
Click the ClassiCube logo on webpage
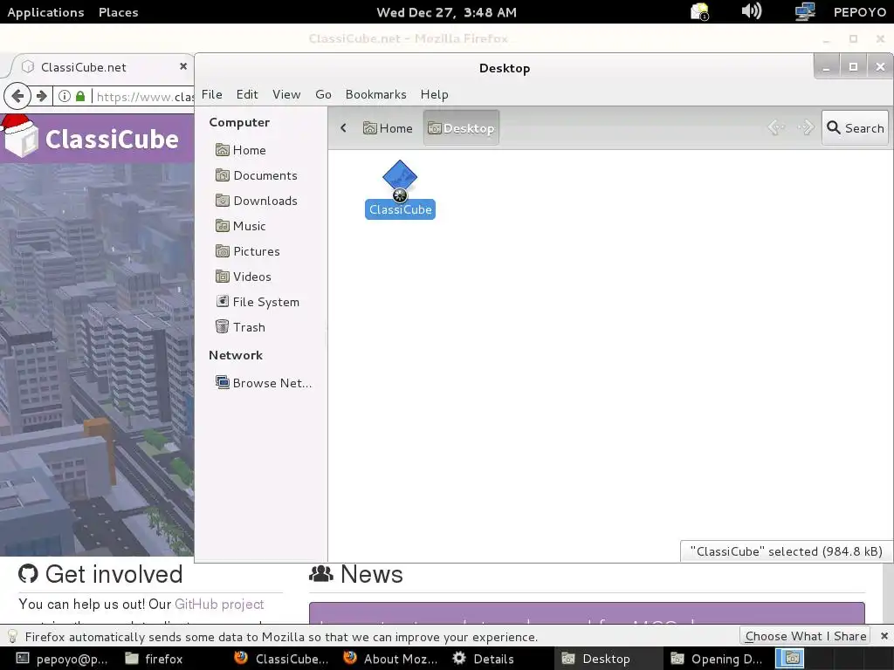90,137
